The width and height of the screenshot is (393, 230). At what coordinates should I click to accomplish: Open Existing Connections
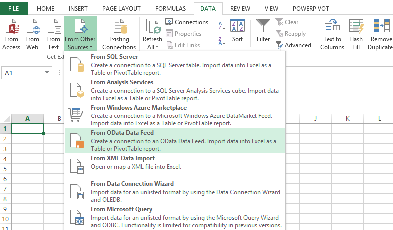tap(119, 34)
